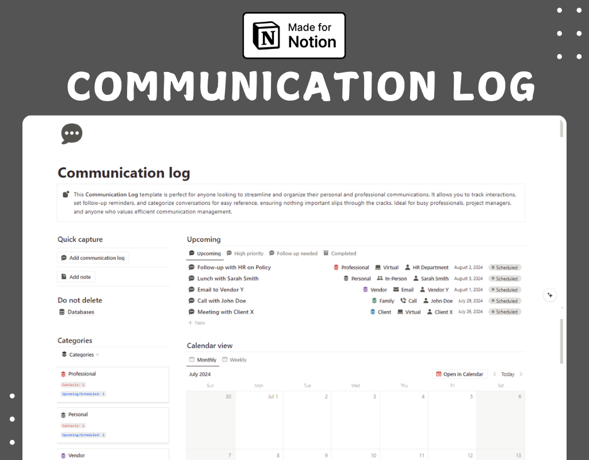Image resolution: width=589 pixels, height=460 pixels.
Task: Select the Monthly calendar tab
Action: [x=203, y=360]
